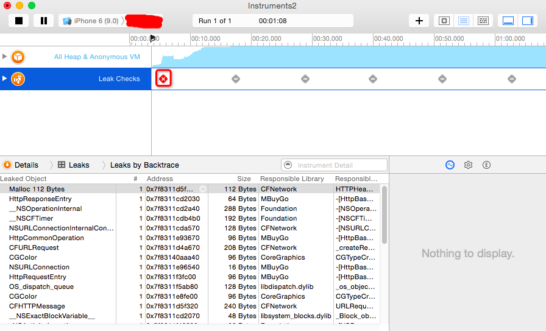Click the leak check marker near 00:51
546x331 pixels.
coord(442,79)
